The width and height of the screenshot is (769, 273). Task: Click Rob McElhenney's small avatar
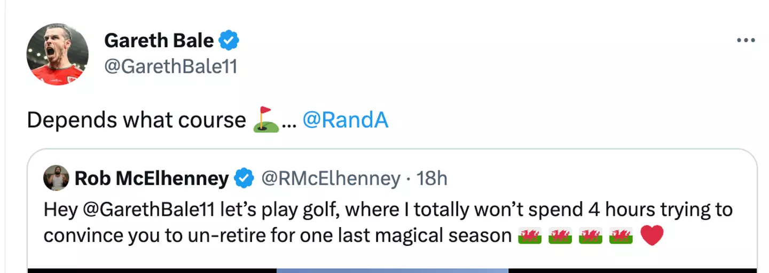(56, 178)
